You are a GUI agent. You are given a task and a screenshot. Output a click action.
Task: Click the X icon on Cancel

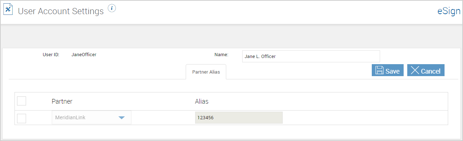415,71
